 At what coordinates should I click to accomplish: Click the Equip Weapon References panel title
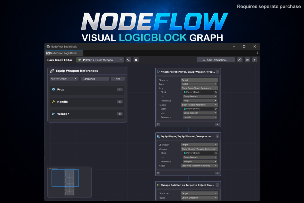click(x=77, y=71)
